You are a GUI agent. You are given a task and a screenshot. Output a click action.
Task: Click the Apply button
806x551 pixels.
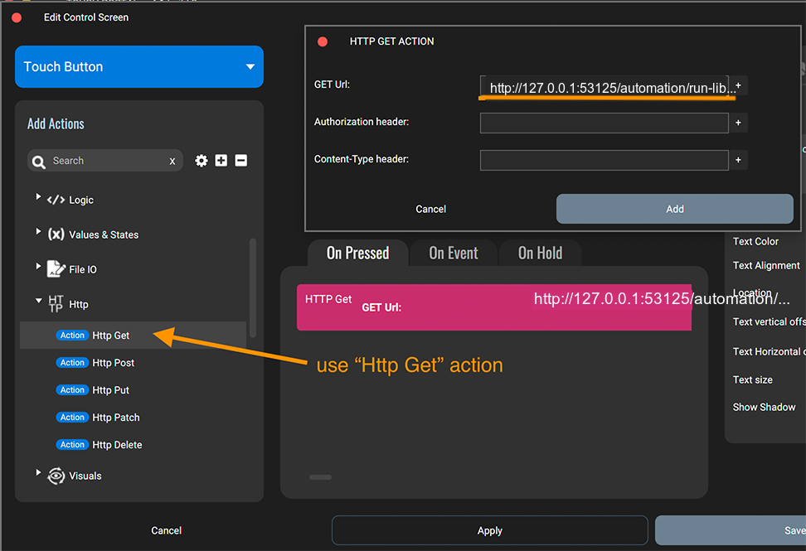tap(489, 530)
